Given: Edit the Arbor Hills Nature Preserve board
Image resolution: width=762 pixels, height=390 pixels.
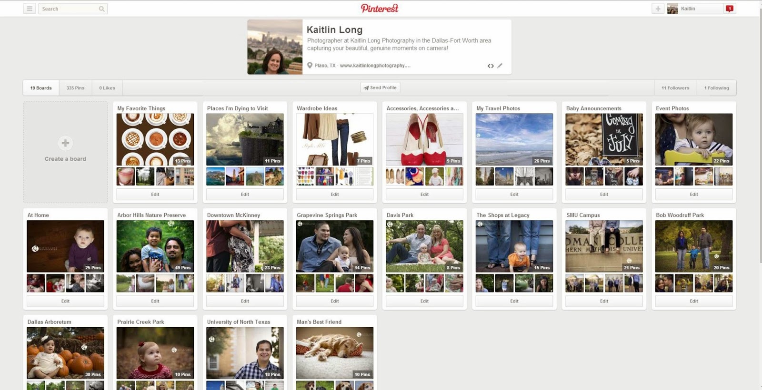Looking at the screenshot, I should click(155, 301).
